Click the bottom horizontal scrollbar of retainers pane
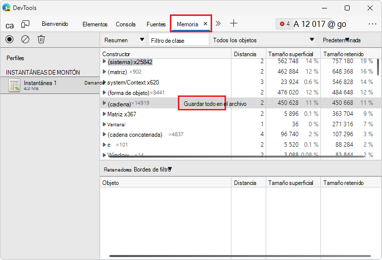Viewport: 382px width, 260px height. (x=240, y=256)
